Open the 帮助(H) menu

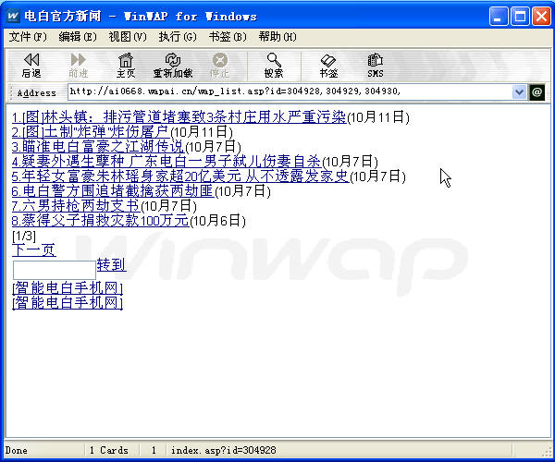click(x=277, y=37)
